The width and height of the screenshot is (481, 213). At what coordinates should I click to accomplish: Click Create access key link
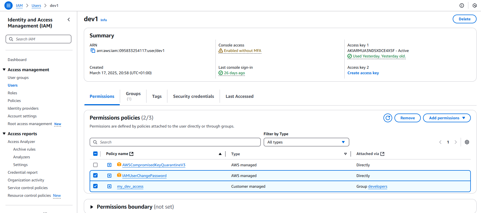click(363, 73)
